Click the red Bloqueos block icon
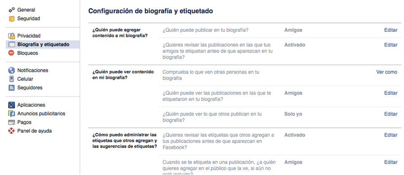The height and width of the screenshot is (175, 404). tap(12, 53)
